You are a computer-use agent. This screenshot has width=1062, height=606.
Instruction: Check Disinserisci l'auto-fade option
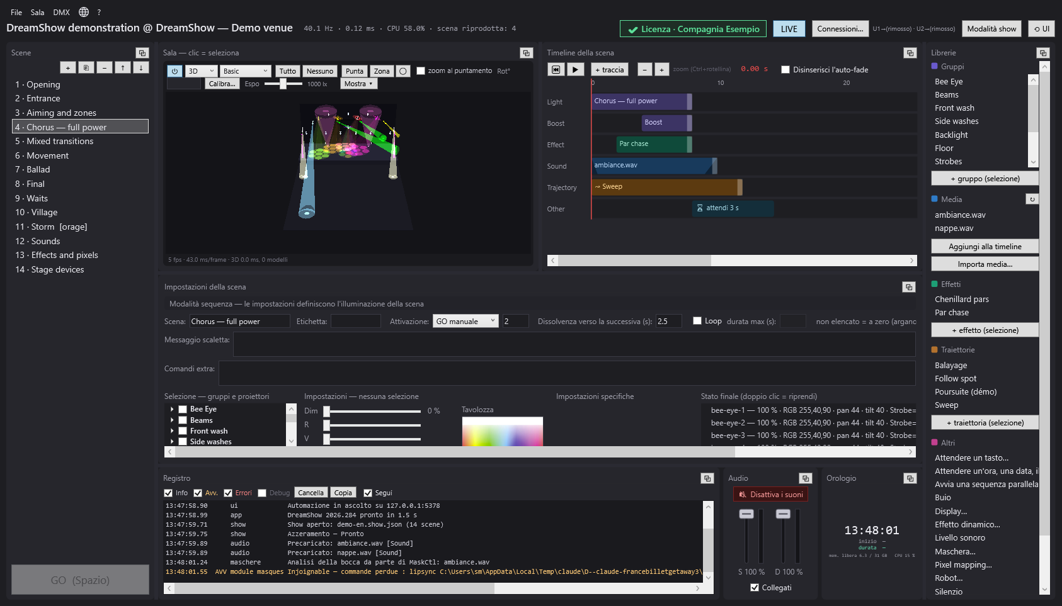pos(785,70)
